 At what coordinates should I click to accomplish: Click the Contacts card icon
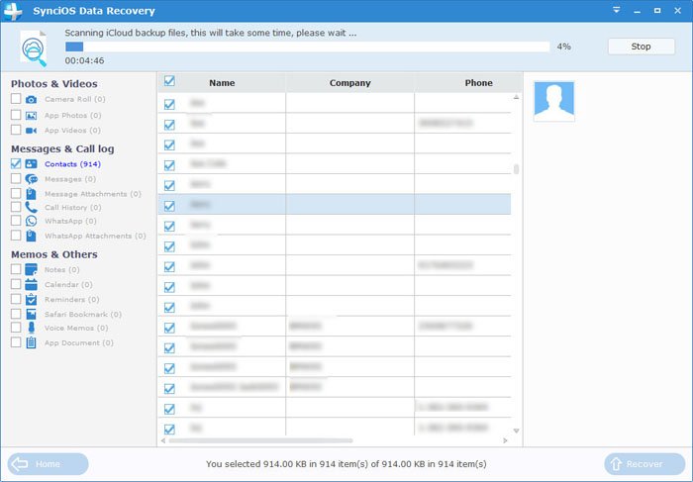tap(31, 164)
